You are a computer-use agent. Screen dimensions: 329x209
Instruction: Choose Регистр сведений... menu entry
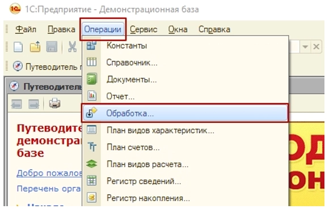point(185,181)
